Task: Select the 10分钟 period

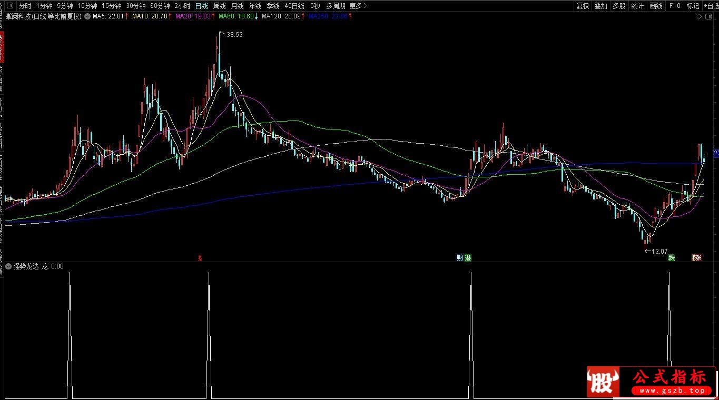Action: [87, 6]
